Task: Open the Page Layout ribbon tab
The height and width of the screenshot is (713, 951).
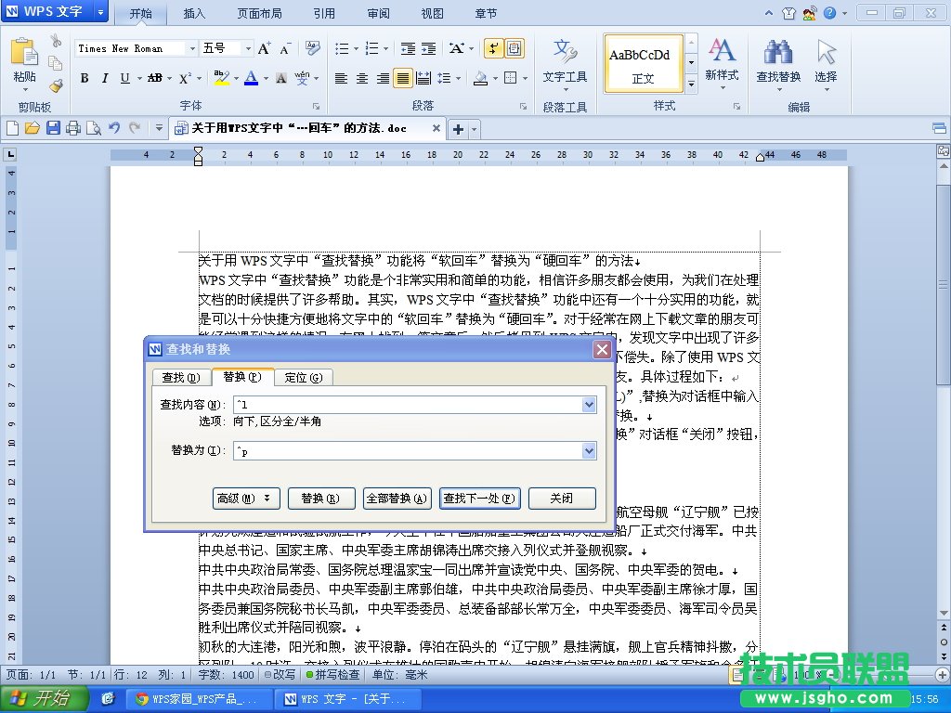Action: (261, 14)
